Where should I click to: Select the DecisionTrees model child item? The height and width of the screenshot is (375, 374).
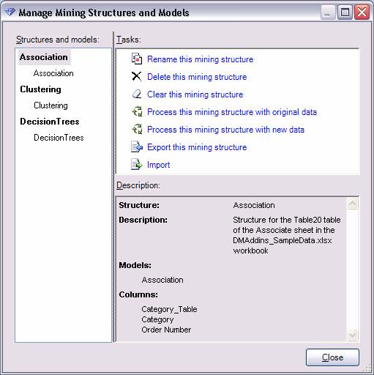coord(59,138)
